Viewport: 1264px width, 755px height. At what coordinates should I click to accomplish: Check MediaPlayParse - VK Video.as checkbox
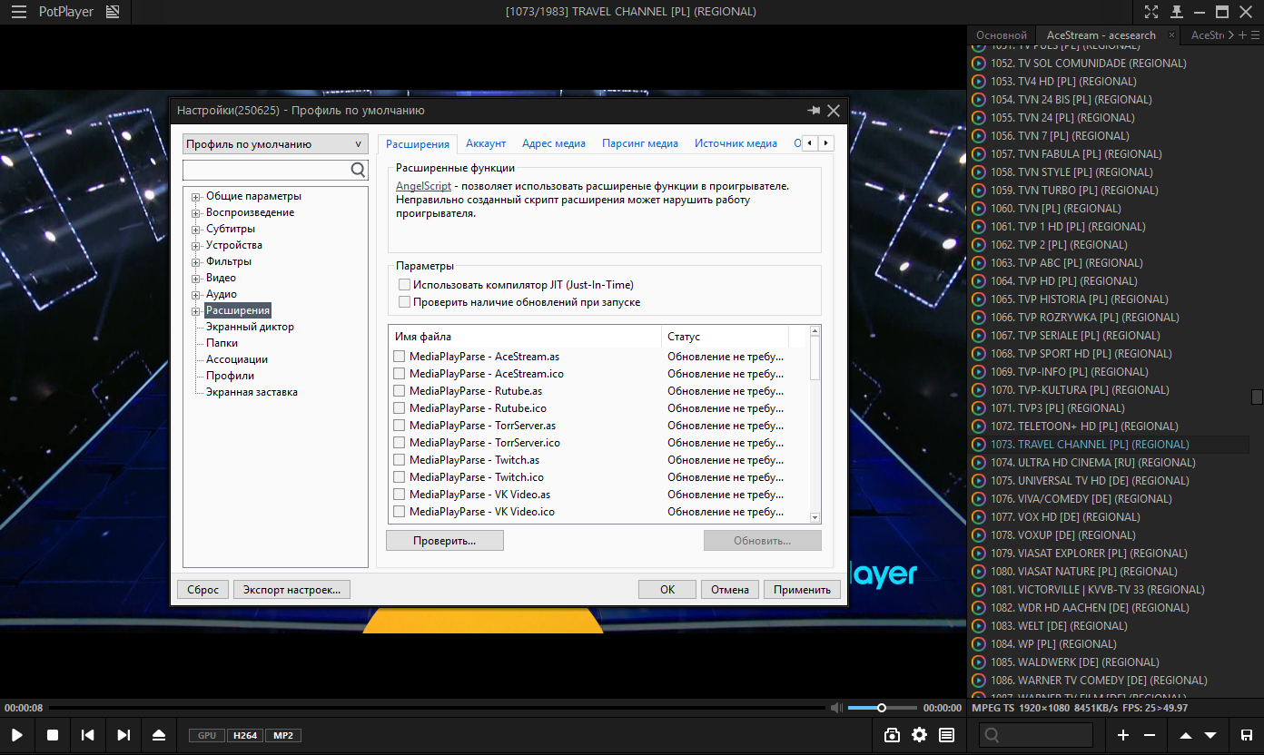tap(400, 495)
